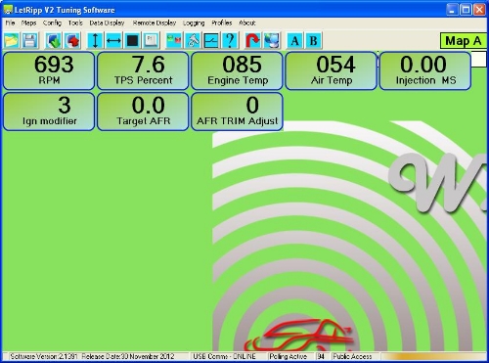Select the Ign modifier gauge
Viewport: 489px width, 363px height.
[49, 112]
